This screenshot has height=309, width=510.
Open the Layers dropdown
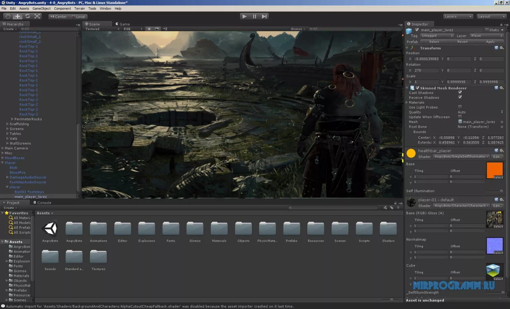[x=458, y=16]
